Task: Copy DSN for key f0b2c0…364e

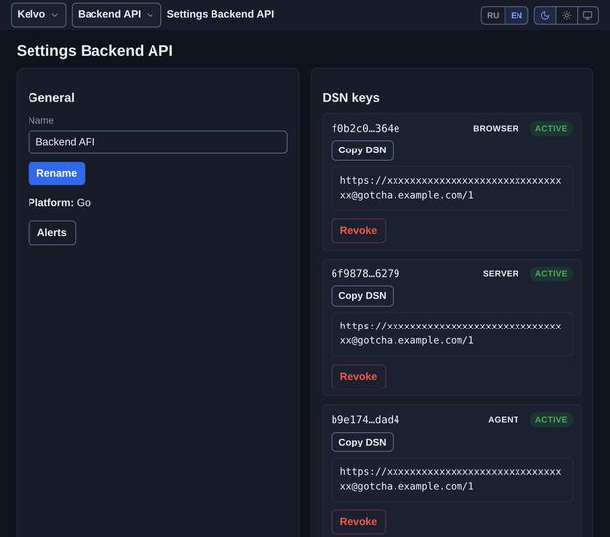Action: pos(362,150)
